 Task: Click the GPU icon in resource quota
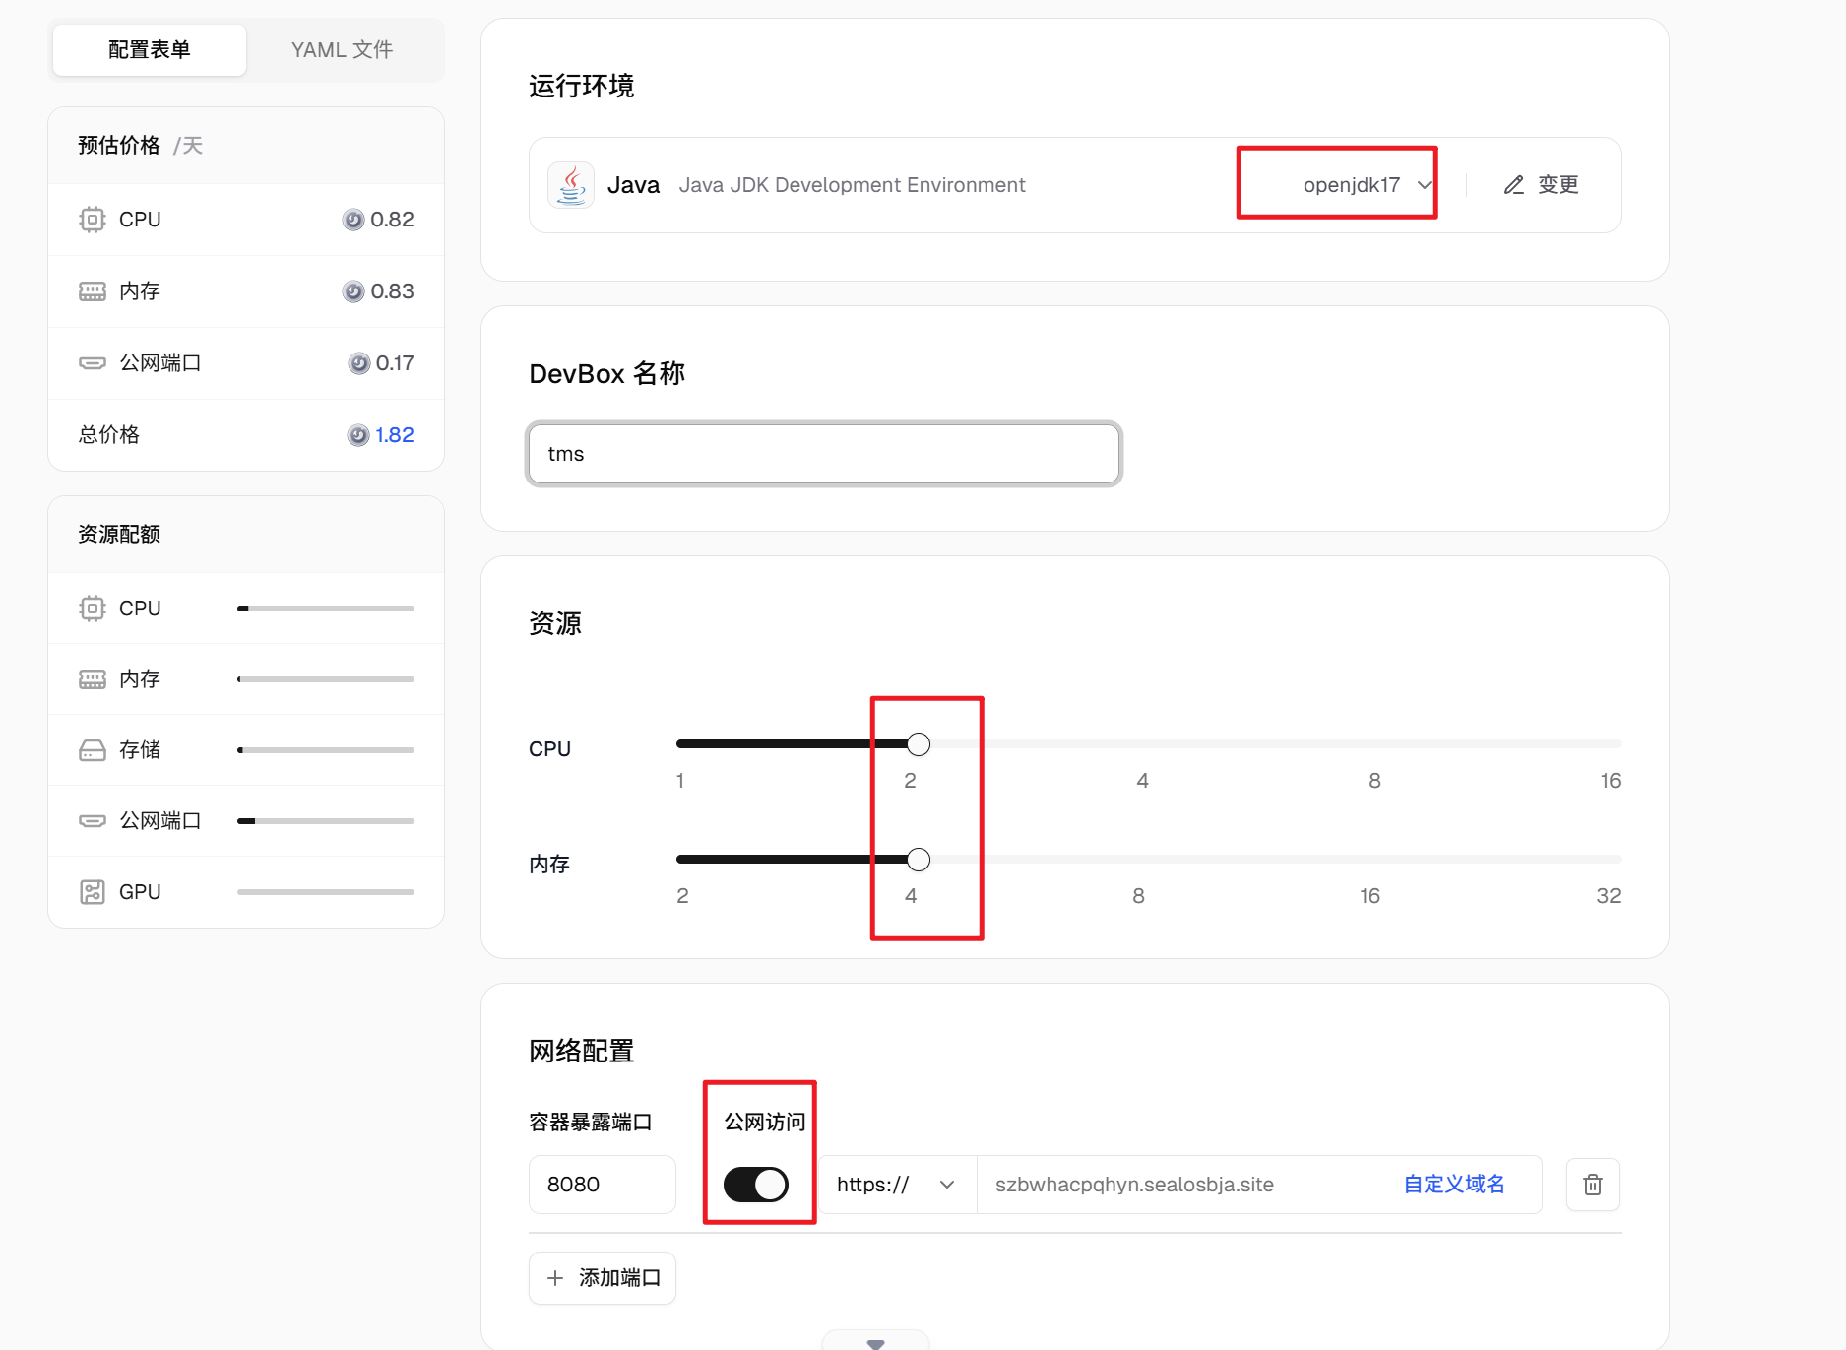click(x=93, y=892)
